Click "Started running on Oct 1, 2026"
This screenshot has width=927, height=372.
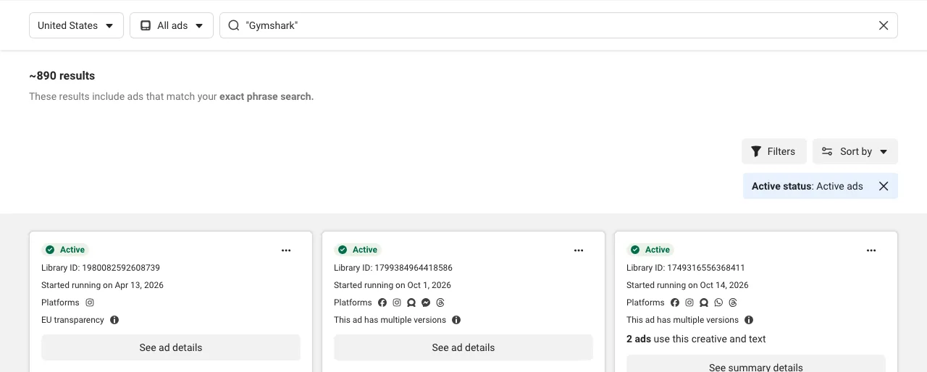[x=393, y=285]
